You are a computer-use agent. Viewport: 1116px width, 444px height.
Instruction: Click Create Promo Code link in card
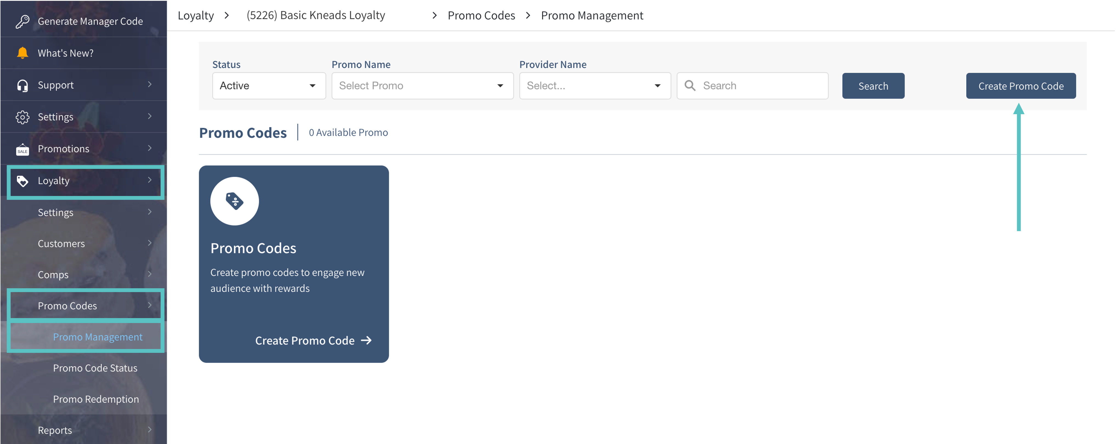tap(313, 341)
